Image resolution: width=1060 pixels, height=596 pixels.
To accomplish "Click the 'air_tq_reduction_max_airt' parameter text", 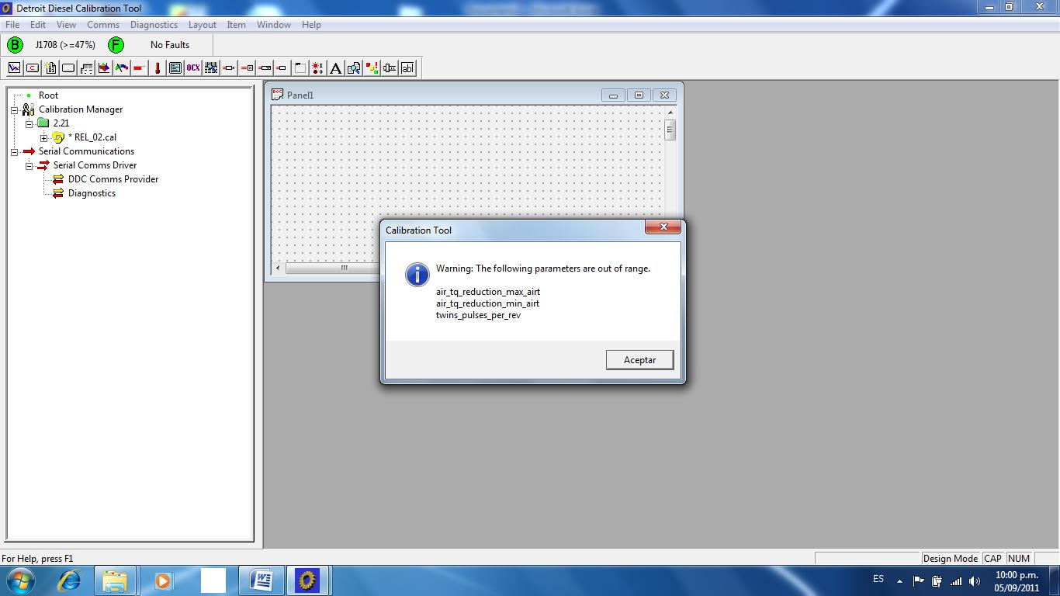I will (487, 292).
